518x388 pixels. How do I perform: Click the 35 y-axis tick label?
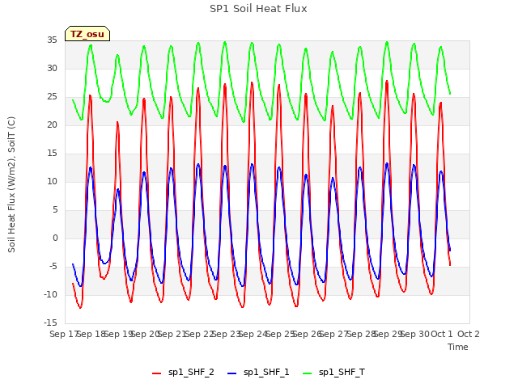[x=52, y=40]
